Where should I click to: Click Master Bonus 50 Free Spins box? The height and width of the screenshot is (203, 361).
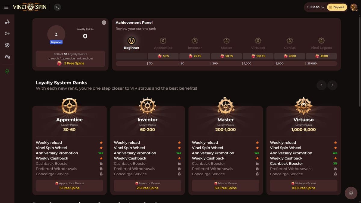click(226, 186)
